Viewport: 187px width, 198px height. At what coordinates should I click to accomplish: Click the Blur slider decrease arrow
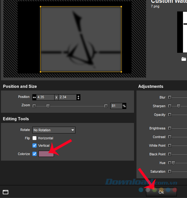point(170,97)
